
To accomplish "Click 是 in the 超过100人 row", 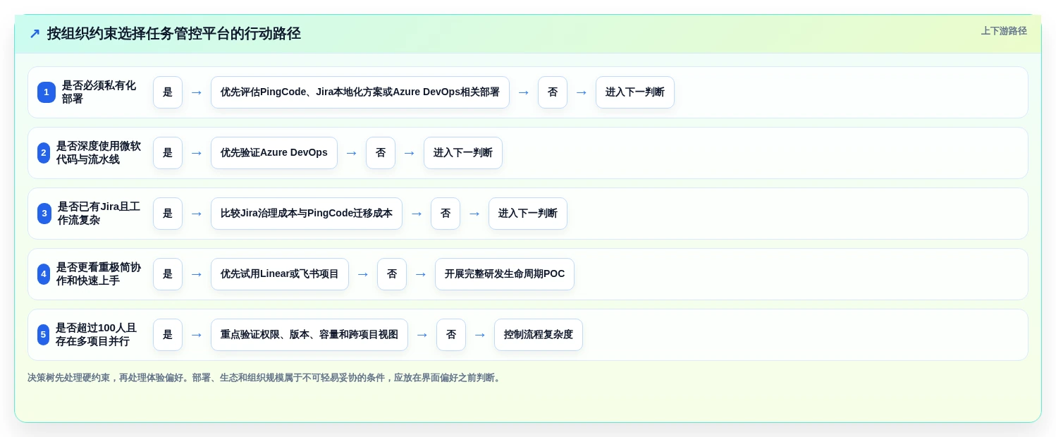I will click(x=168, y=335).
